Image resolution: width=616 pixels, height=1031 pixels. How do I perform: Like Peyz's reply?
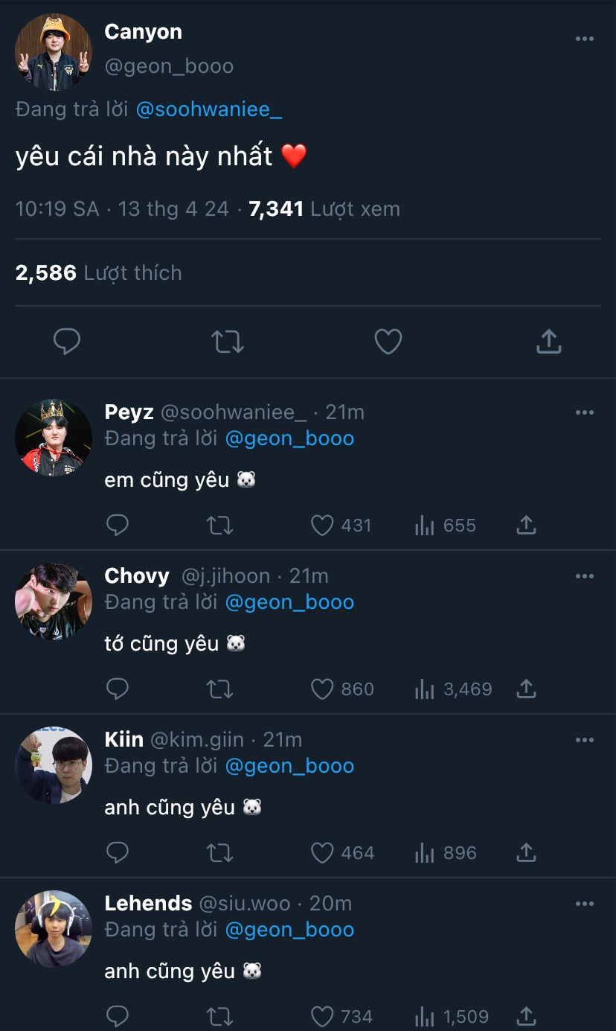(x=322, y=526)
